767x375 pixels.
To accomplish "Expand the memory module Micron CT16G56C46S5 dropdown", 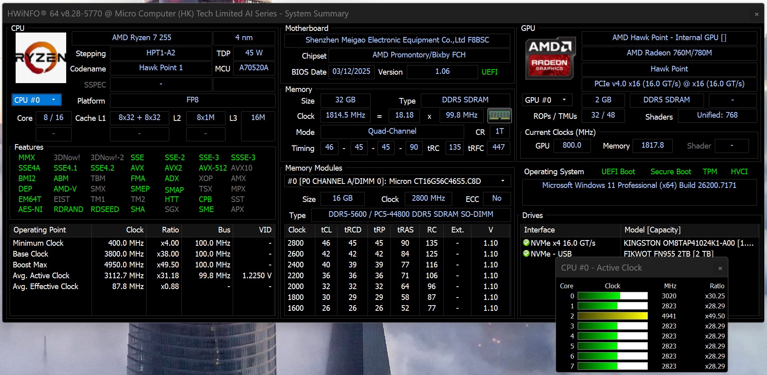I will tap(503, 181).
